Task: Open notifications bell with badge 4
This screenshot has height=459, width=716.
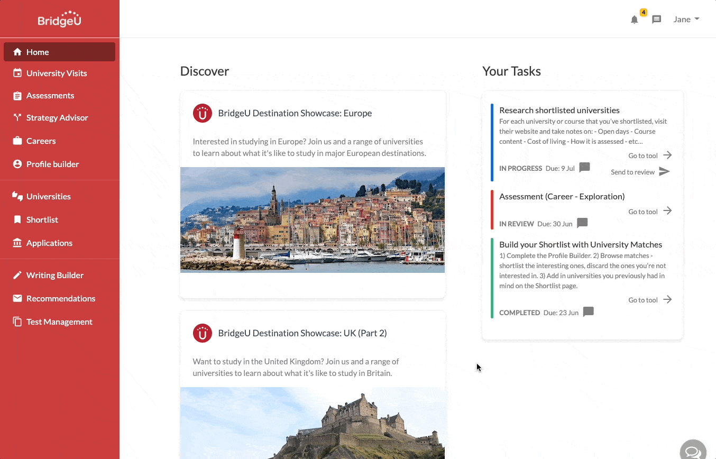Action: tap(635, 20)
